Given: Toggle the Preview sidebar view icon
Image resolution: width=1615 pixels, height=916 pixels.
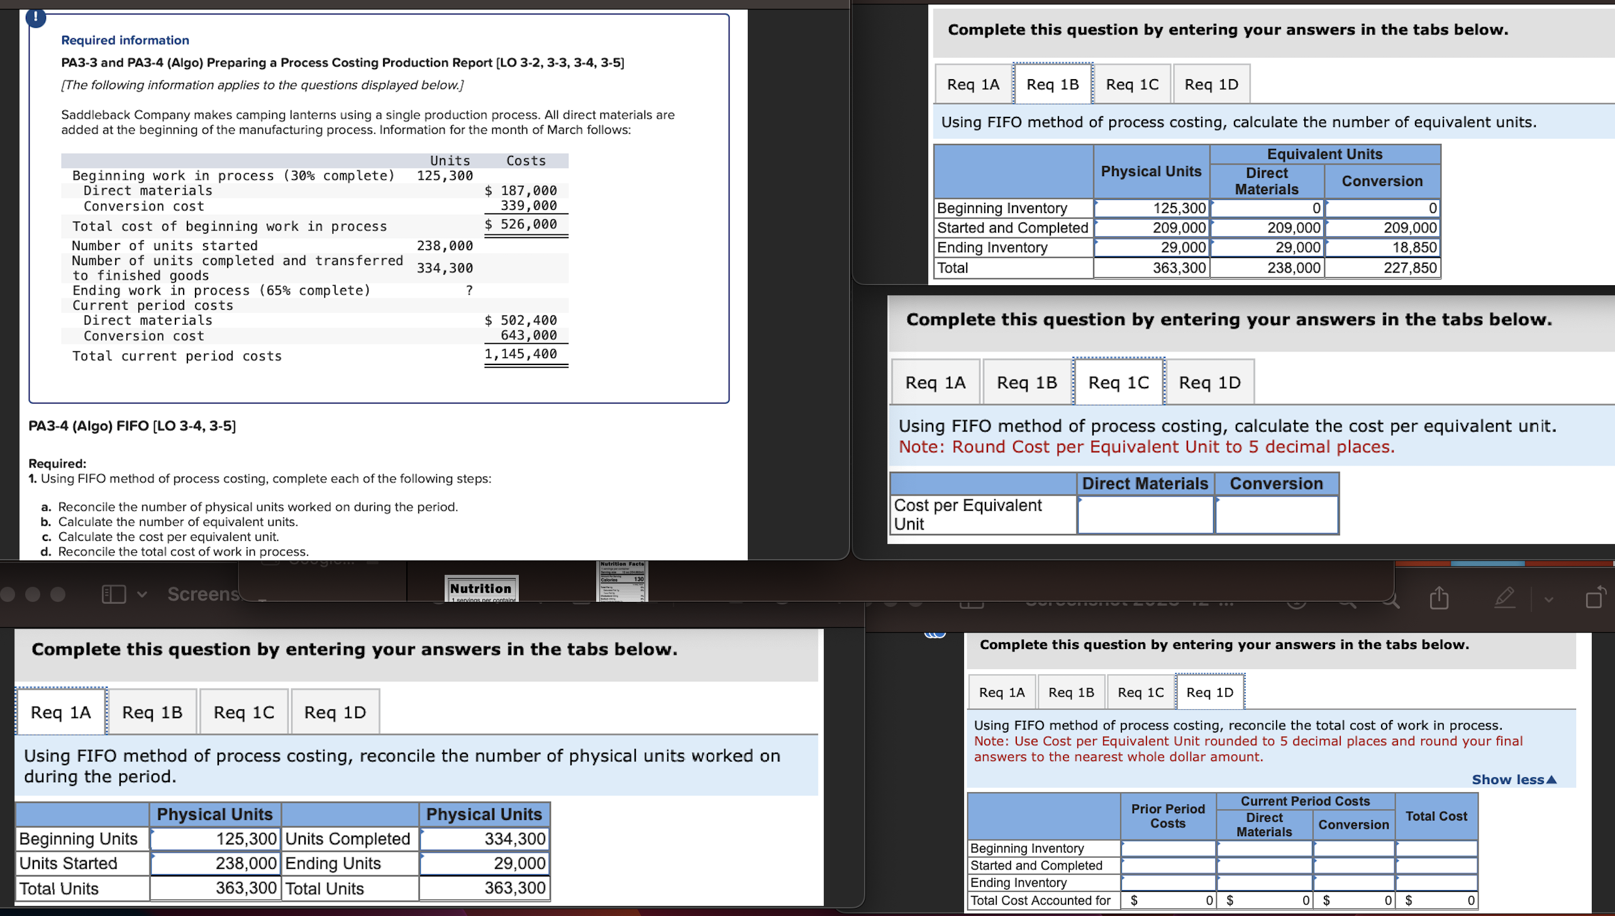Looking at the screenshot, I should (114, 594).
